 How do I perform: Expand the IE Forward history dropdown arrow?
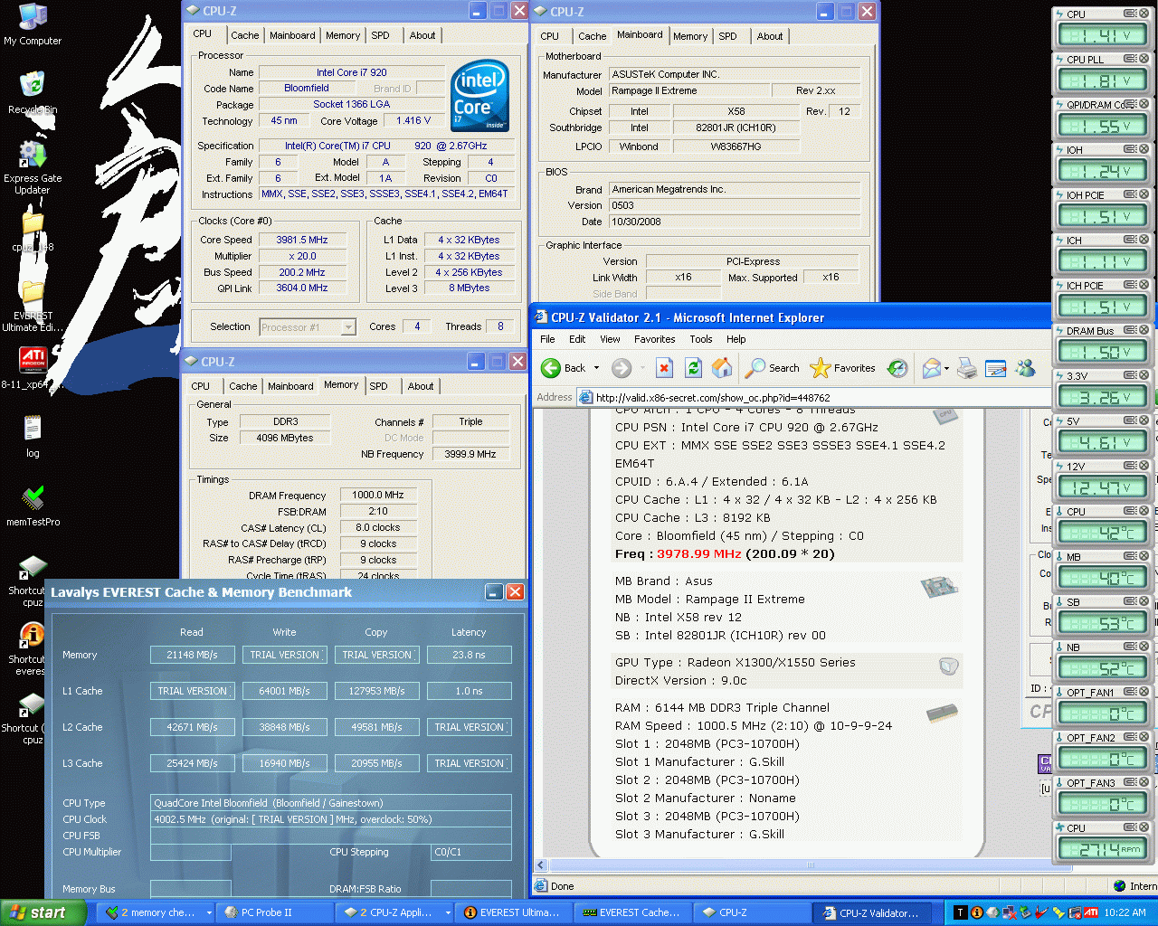(x=642, y=368)
